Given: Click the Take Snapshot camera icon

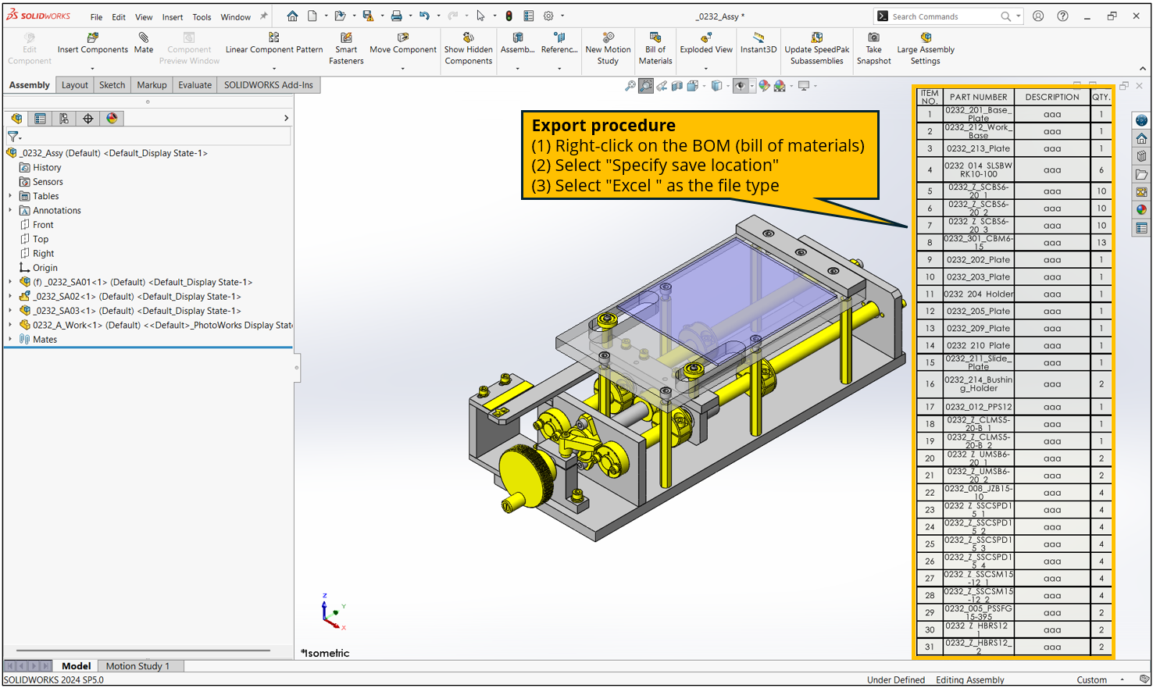Looking at the screenshot, I should click(873, 37).
